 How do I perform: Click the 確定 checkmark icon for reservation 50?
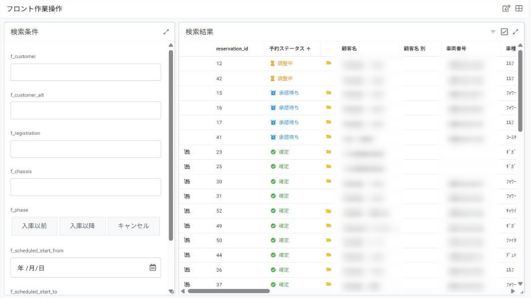[x=273, y=240]
